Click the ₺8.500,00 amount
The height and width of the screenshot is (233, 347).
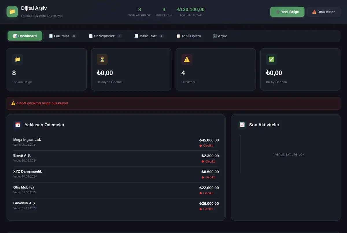(210, 172)
